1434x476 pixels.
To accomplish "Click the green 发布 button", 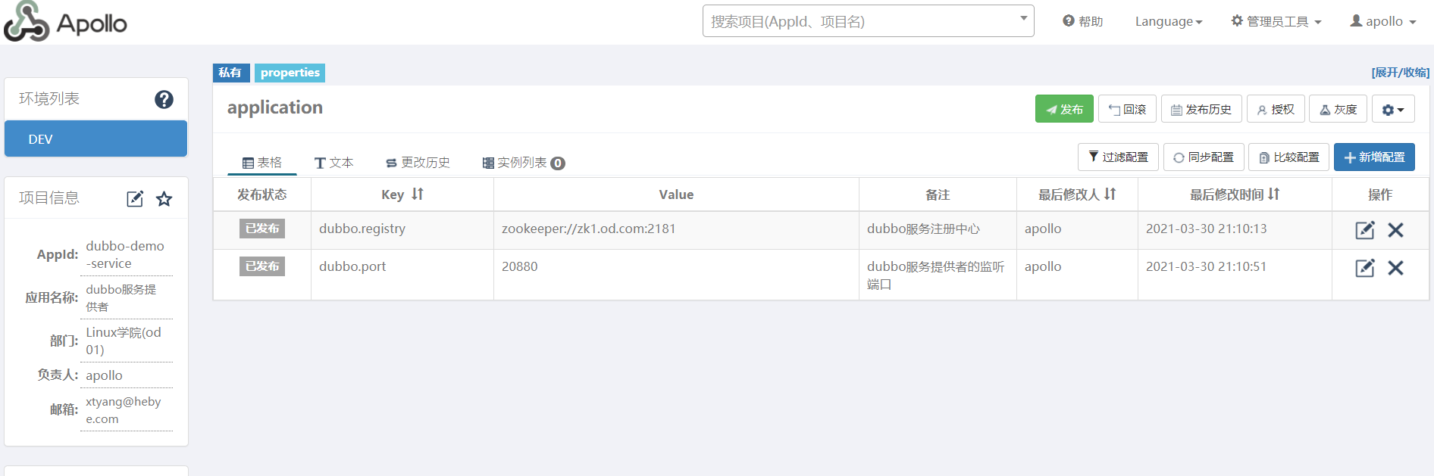I will click(x=1064, y=109).
